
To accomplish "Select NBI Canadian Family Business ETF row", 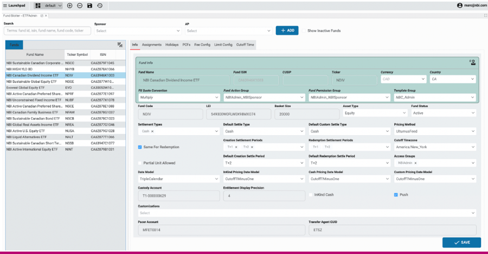I will (66, 112).
